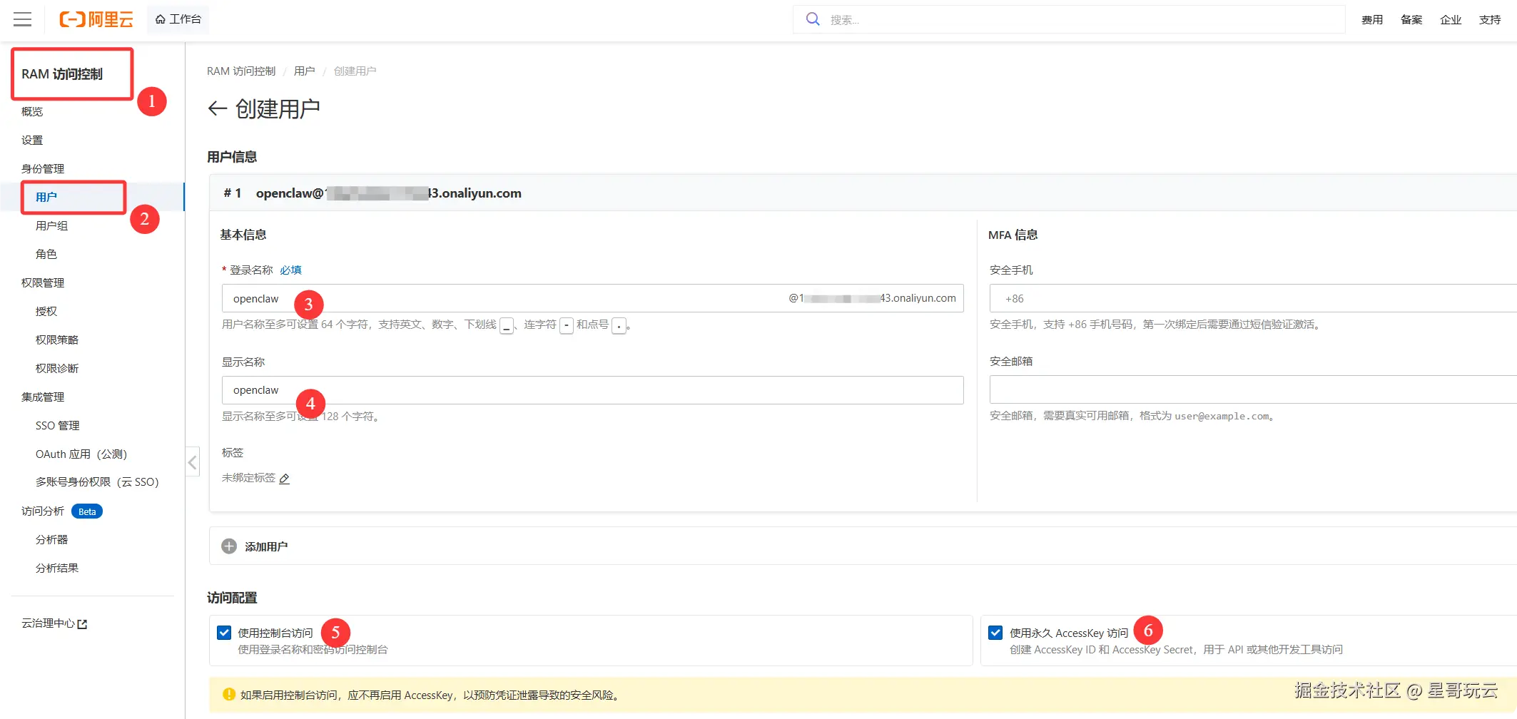
Task: Toggle the 使用永久 AccessKey 访问 checkbox
Action: click(x=995, y=633)
